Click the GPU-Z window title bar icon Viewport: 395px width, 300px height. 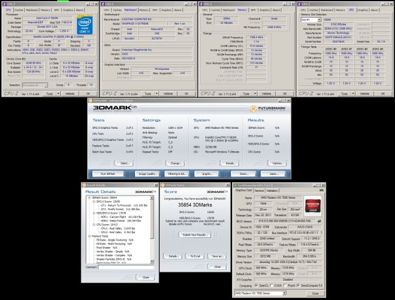pos(236,185)
